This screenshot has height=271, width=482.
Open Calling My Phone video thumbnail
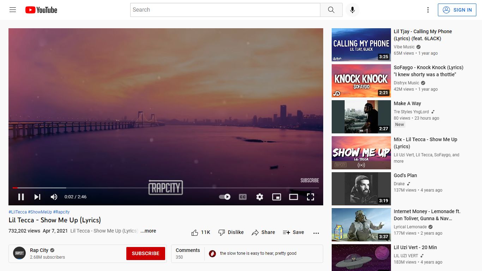point(361,45)
